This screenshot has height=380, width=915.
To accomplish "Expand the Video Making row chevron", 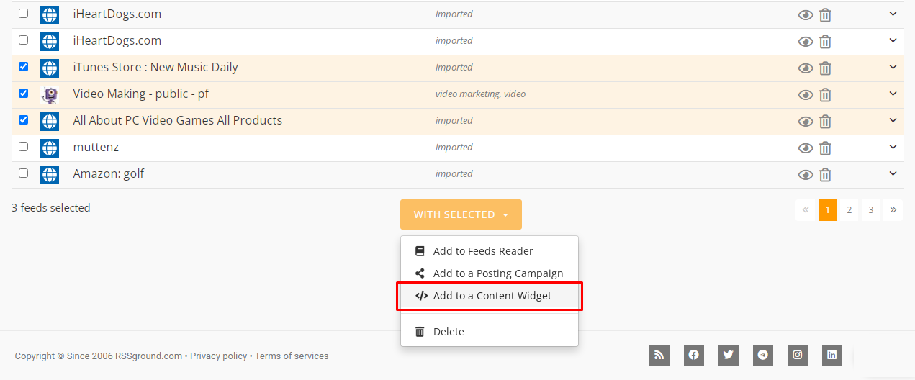I will click(893, 94).
